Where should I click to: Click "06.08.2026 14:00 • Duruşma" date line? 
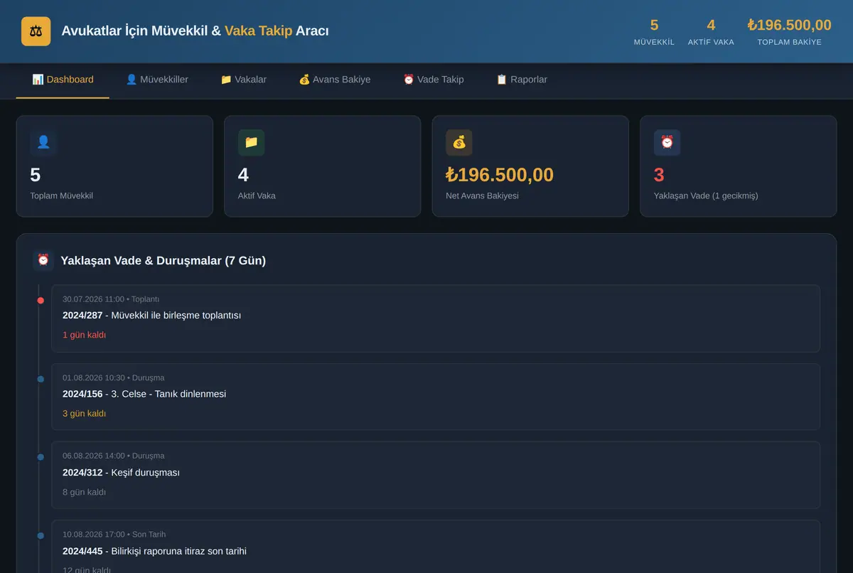114,456
